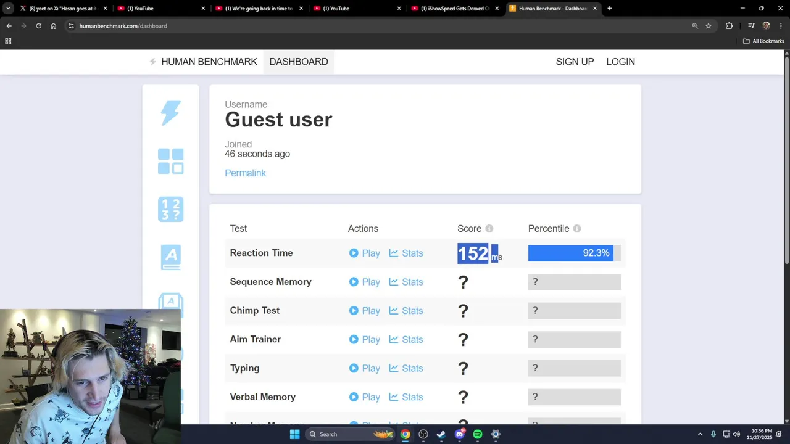The image size is (790, 444).
Task: View Stats for Typing
Action: tap(406, 368)
